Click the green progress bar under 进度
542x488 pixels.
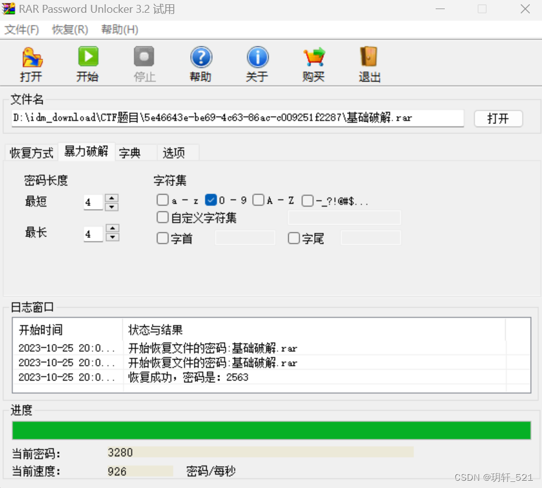click(x=272, y=430)
